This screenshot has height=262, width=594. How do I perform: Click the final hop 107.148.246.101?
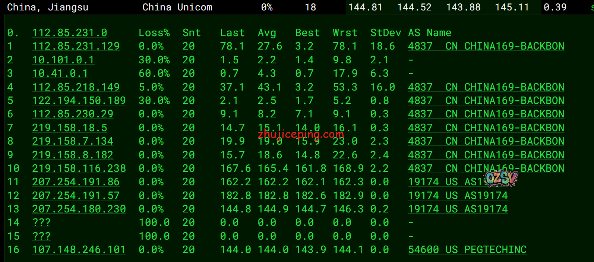pos(79,250)
